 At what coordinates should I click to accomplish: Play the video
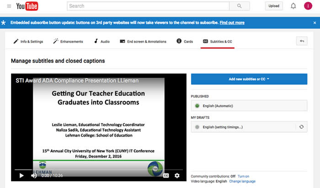pyautogui.click(x=21, y=175)
